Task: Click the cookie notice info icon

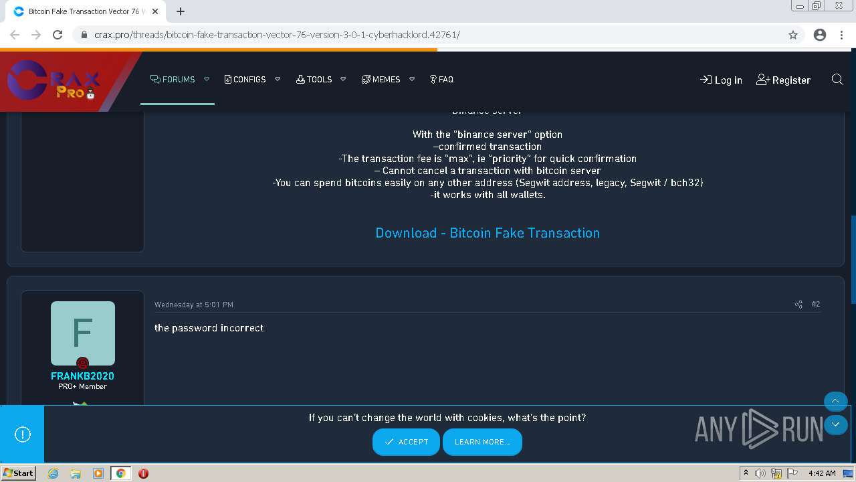Action: click(23, 434)
